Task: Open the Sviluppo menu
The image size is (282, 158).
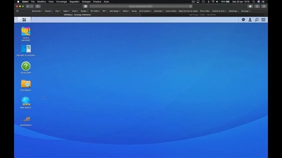Action: [86, 2]
